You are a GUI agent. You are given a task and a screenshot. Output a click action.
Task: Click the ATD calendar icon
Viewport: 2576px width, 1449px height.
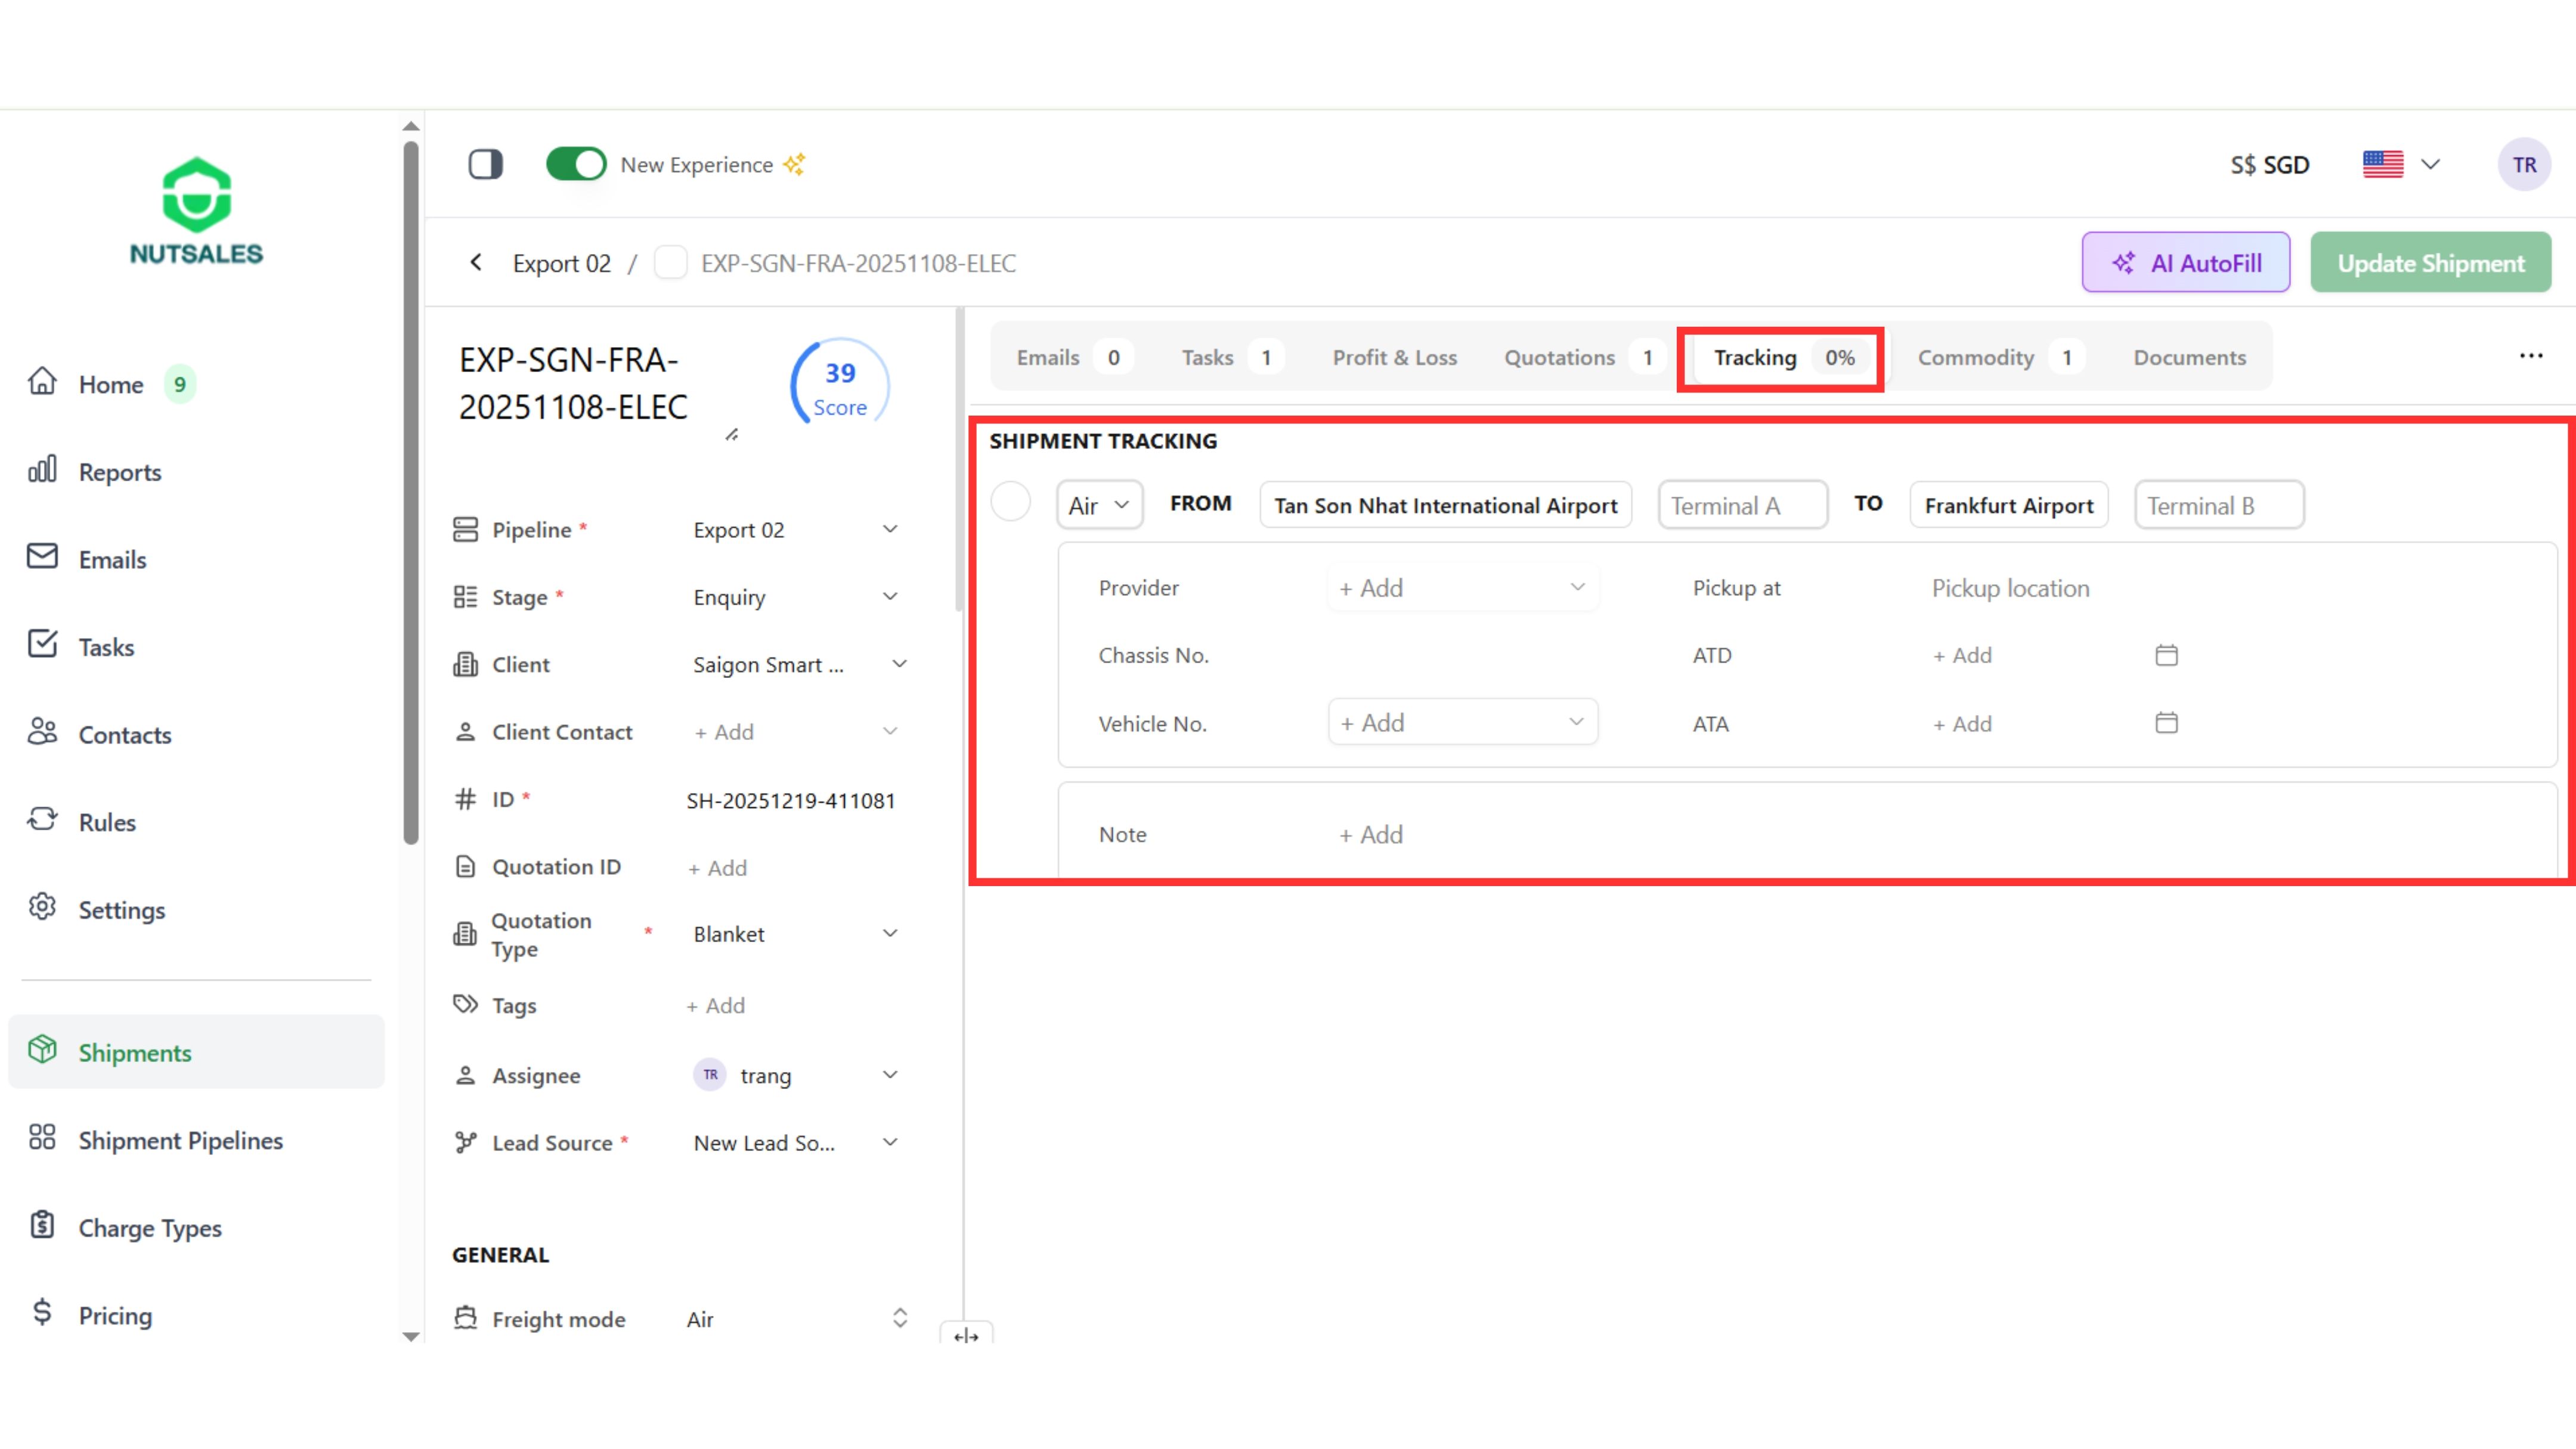pos(2166,655)
